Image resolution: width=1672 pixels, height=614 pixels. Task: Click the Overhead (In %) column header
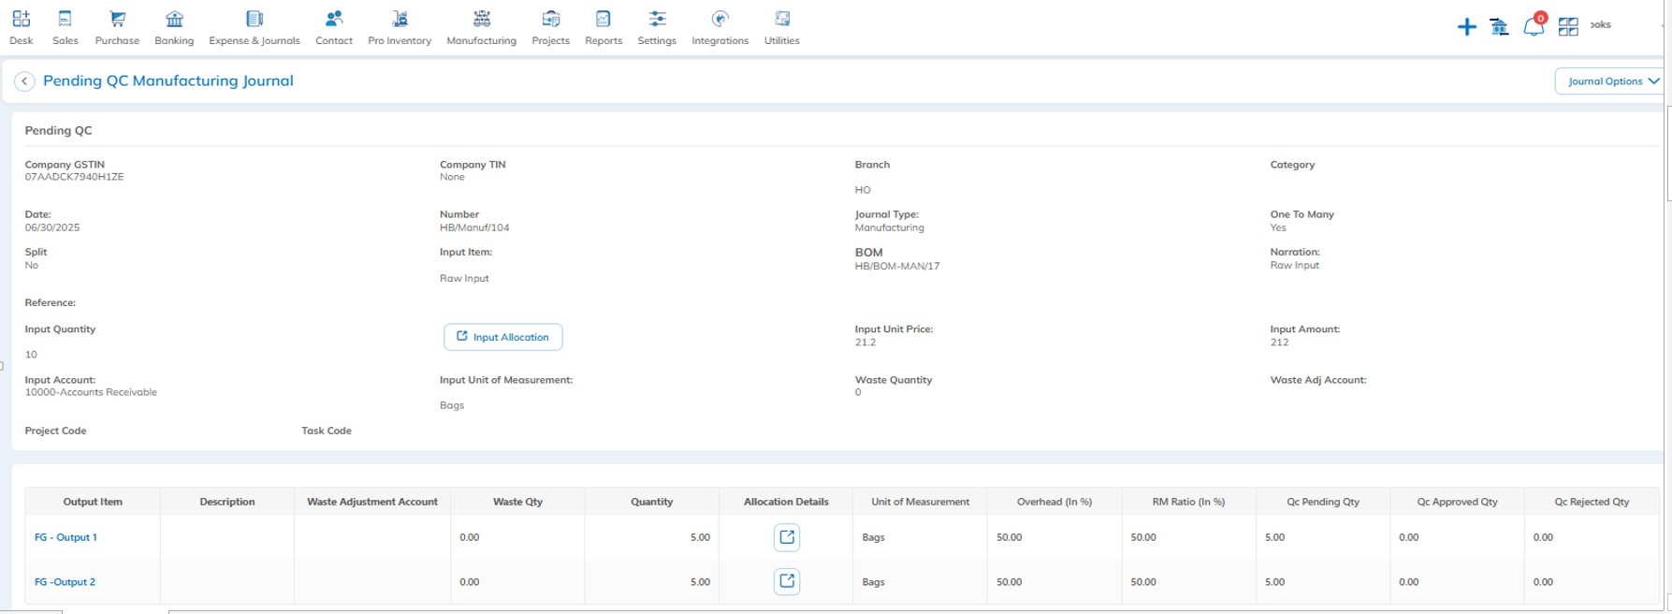click(x=1054, y=502)
